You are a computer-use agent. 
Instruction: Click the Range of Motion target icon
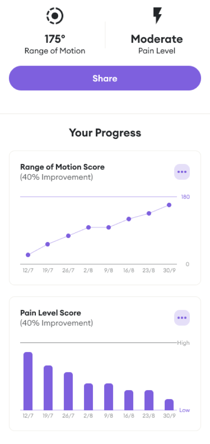tap(55, 15)
